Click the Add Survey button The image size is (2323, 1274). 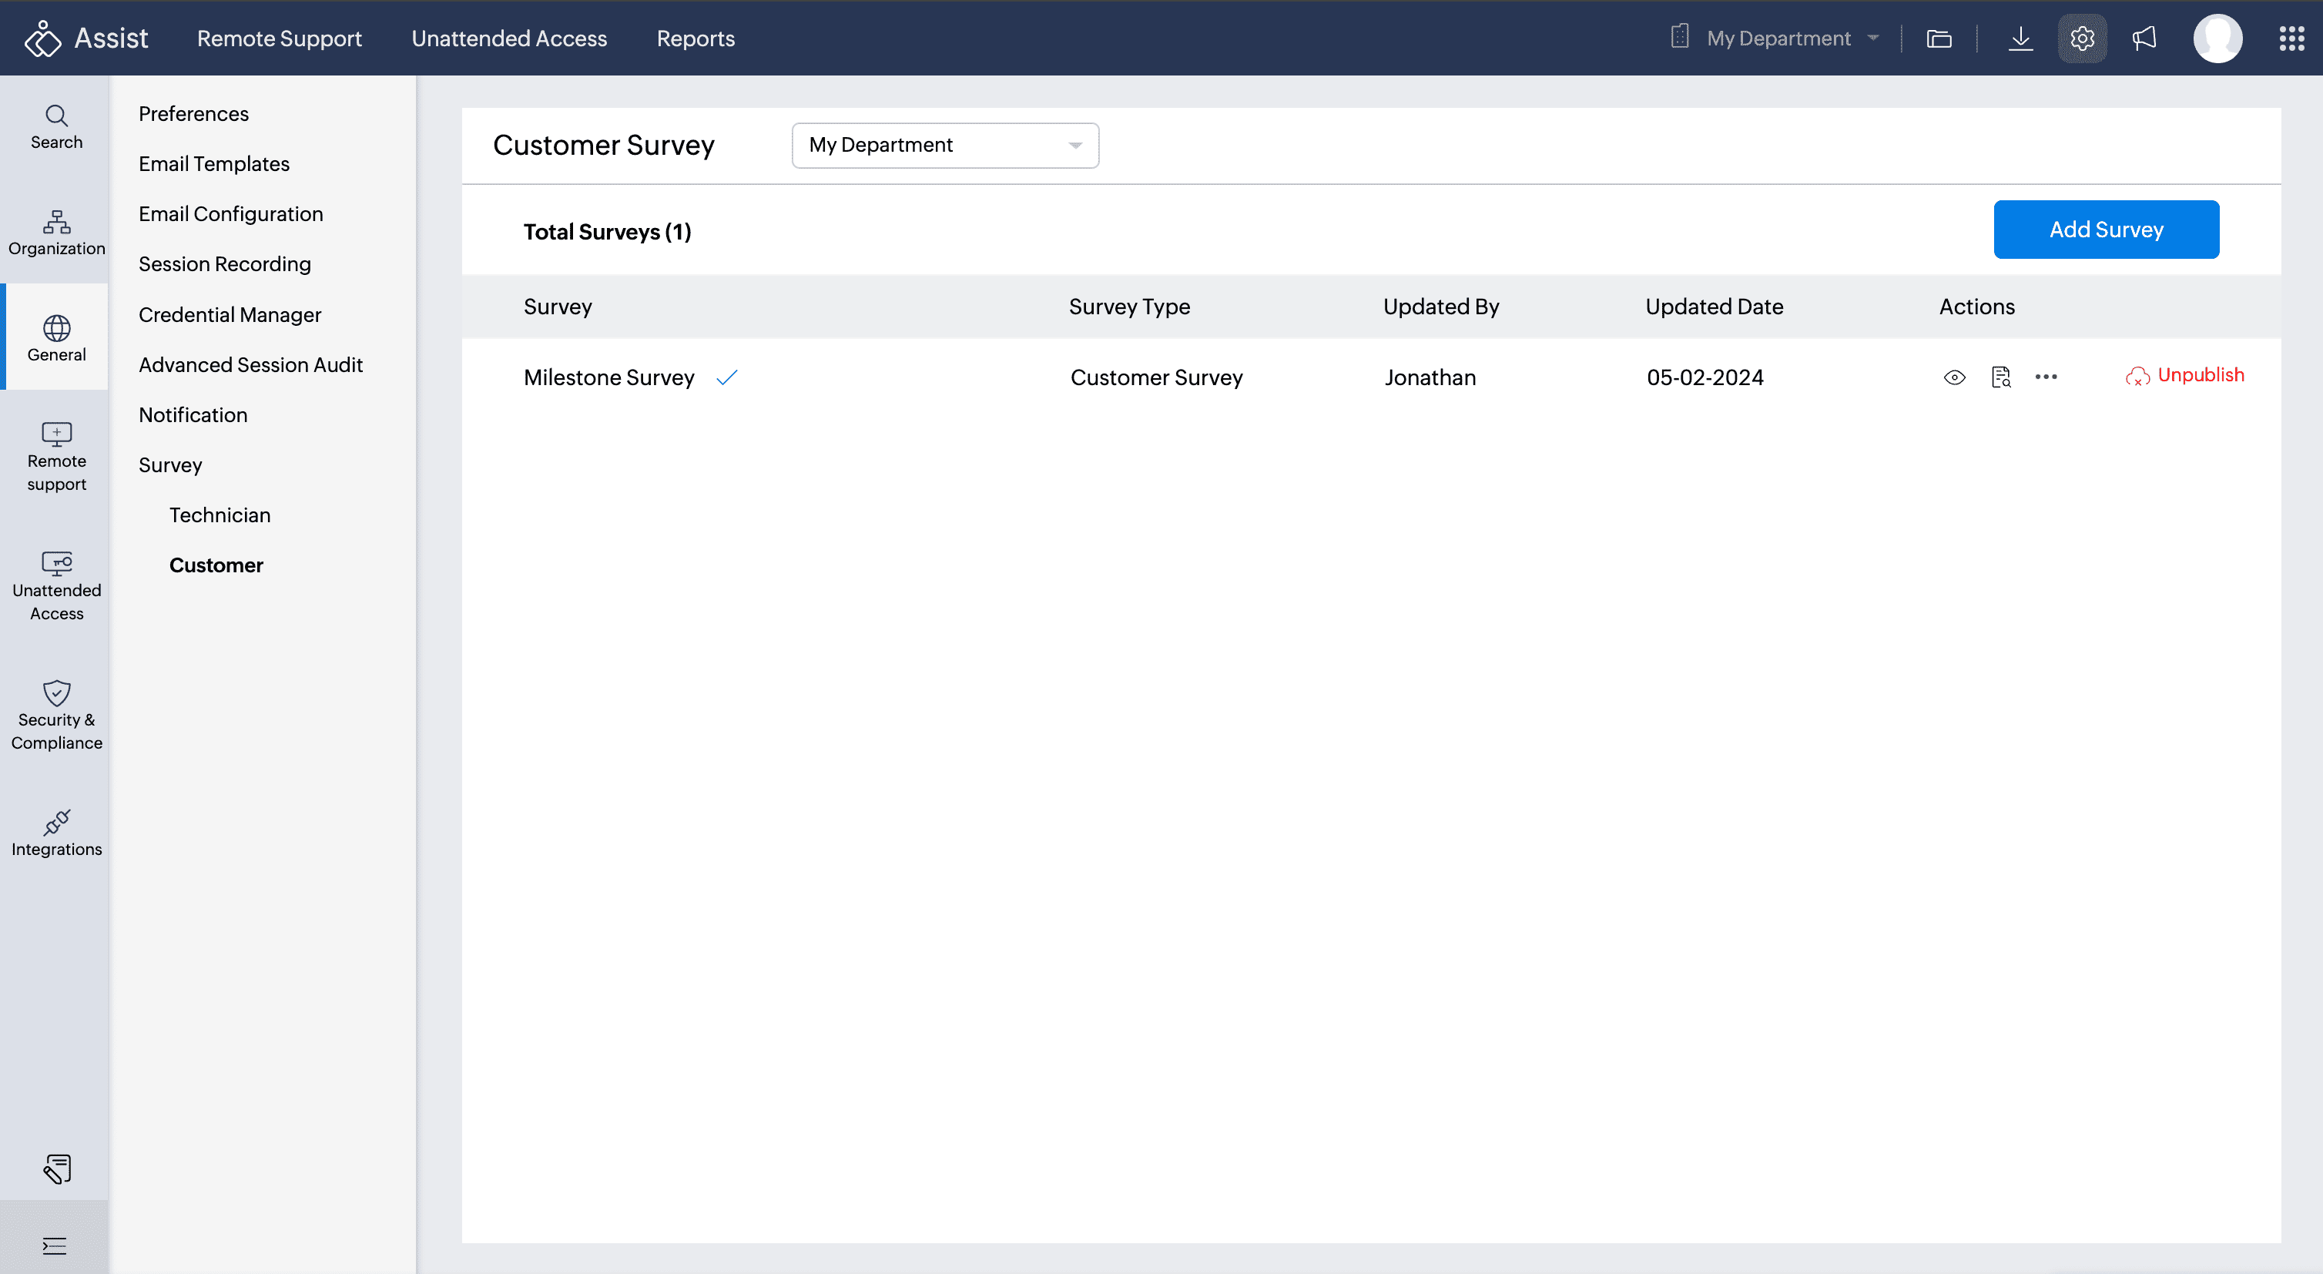point(2105,229)
